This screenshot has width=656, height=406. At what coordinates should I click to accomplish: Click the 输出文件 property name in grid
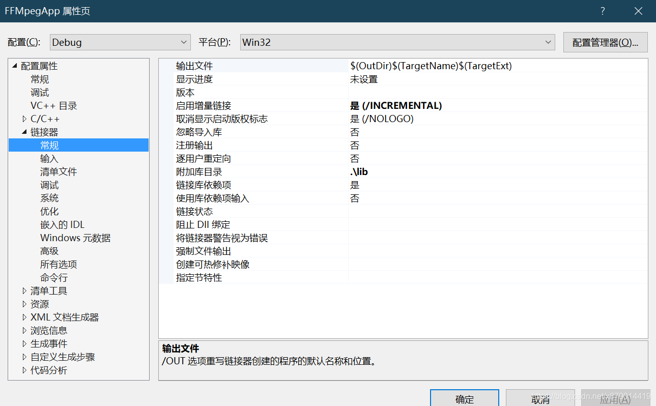pyautogui.click(x=194, y=66)
